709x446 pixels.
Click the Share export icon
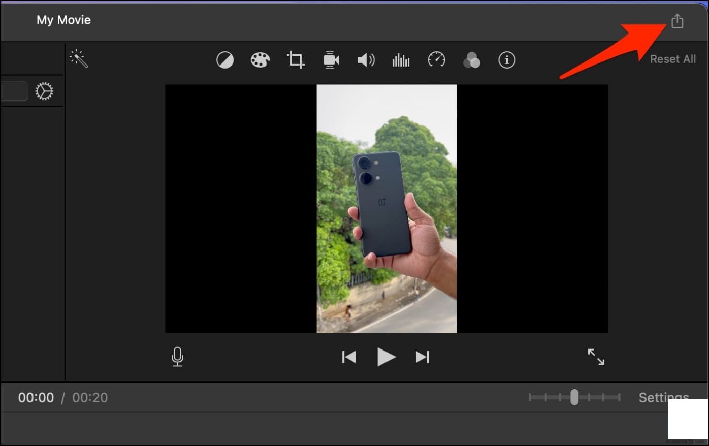tap(677, 21)
